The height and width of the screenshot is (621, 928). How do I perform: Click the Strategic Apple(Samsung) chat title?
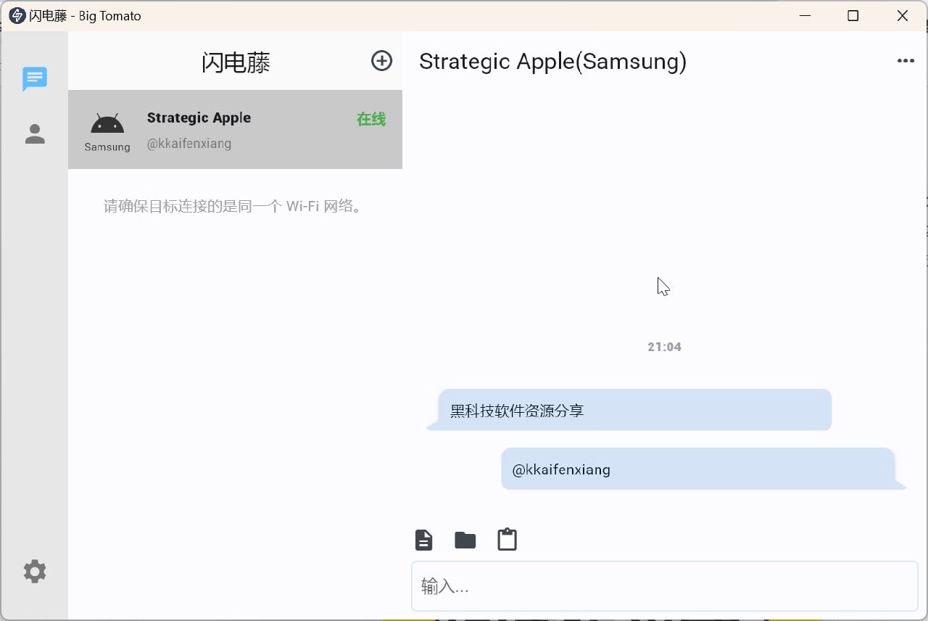click(552, 62)
